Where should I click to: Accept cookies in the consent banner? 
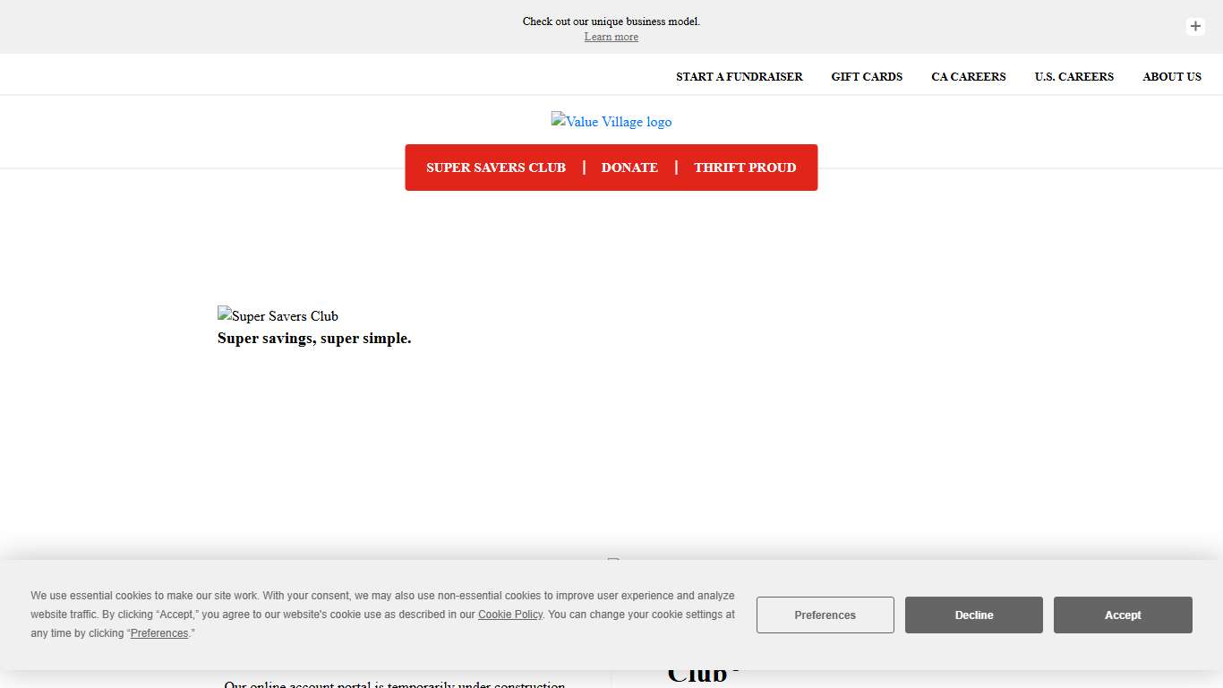coord(1122,615)
